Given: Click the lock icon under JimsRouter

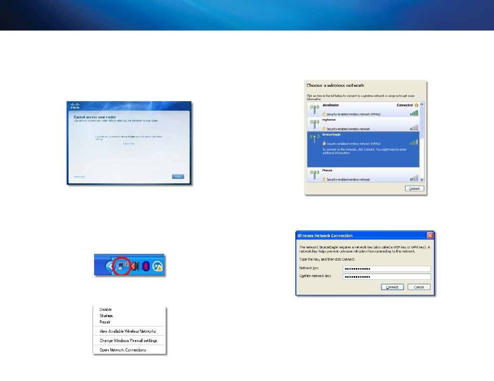Looking at the screenshot, I should click(x=323, y=114).
